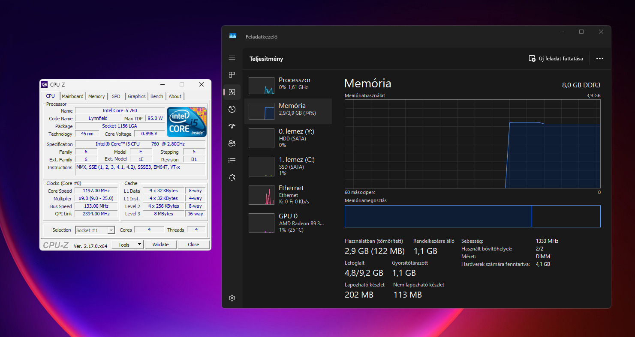Click the Close button in CPU-Z
The height and width of the screenshot is (337, 635).
193,245
